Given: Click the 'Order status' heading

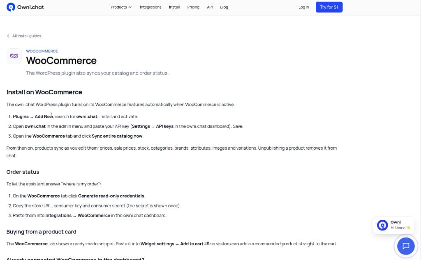Looking at the screenshot, I should 23,172.
